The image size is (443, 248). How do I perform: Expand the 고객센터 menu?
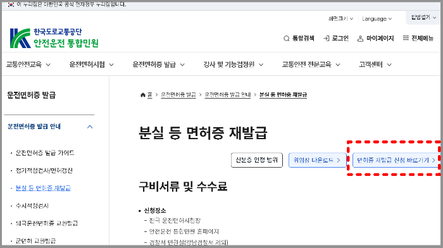(x=375, y=65)
